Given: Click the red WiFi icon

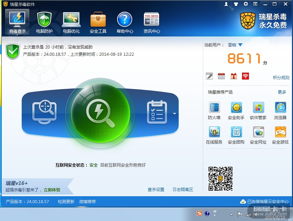Looking at the screenshot, I should 245,76.
